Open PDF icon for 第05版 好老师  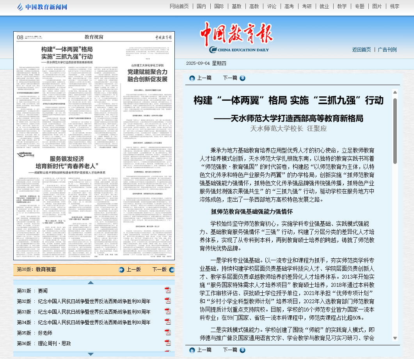(168, 332)
